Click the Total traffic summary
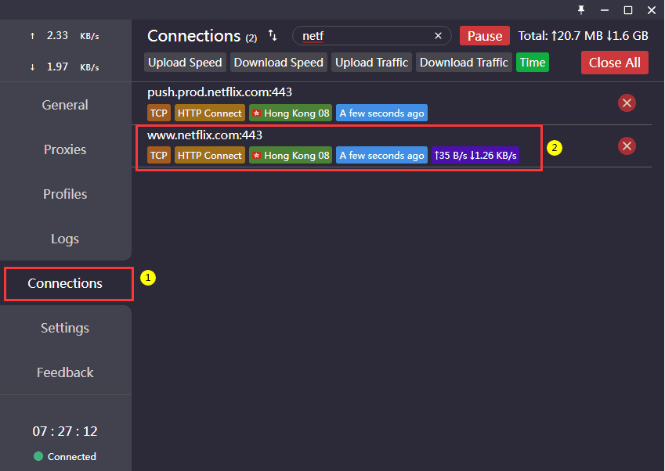Screen dimensions: 665x471 click(x=583, y=36)
